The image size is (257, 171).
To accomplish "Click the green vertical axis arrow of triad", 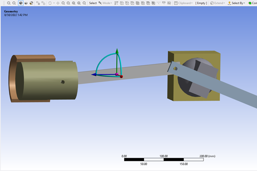I will (117, 55).
